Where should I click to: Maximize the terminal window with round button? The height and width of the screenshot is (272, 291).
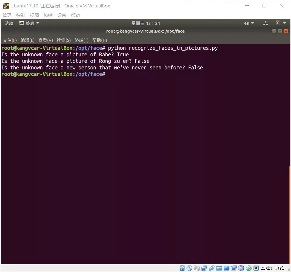[x=280, y=31]
